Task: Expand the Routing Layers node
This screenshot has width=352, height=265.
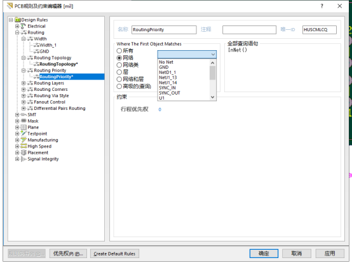Action: point(24,83)
